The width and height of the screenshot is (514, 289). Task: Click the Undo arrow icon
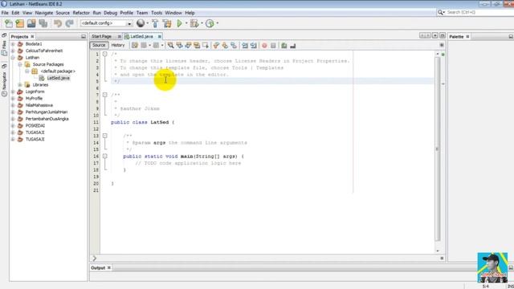(58, 23)
